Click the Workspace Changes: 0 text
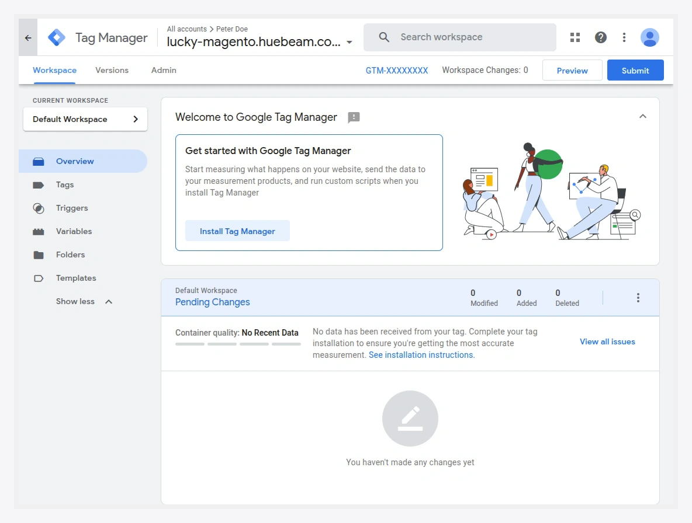This screenshot has width=692, height=523. point(485,71)
